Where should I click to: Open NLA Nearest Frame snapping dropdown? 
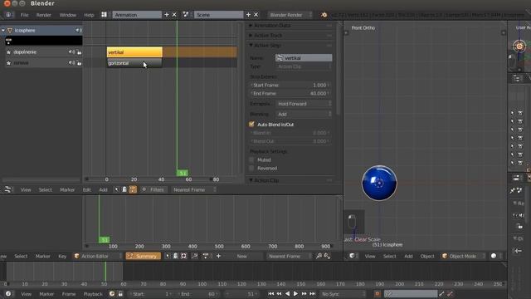[x=193, y=189]
